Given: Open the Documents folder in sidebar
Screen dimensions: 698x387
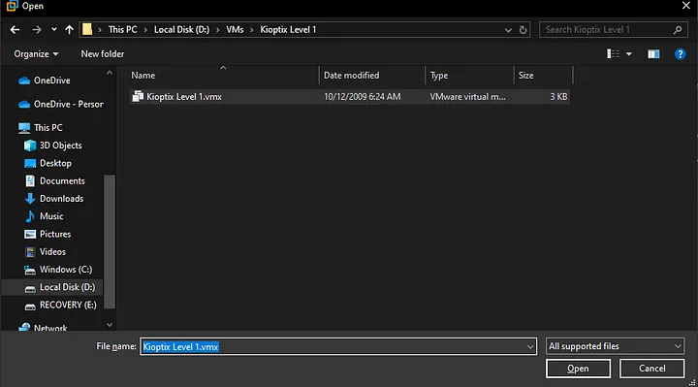Looking at the screenshot, I should (54, 181).
